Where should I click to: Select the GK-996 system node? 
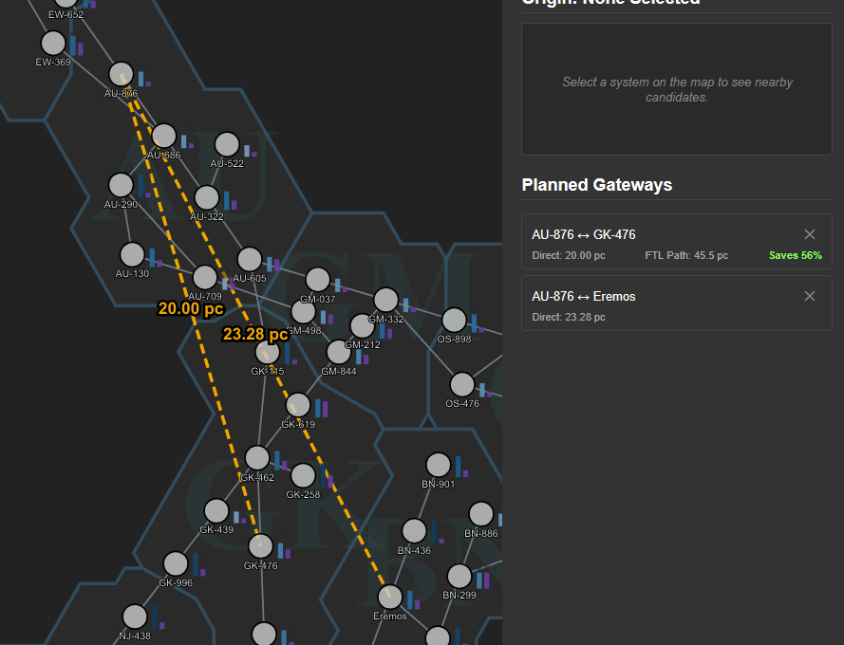click(x=176, y=564)
